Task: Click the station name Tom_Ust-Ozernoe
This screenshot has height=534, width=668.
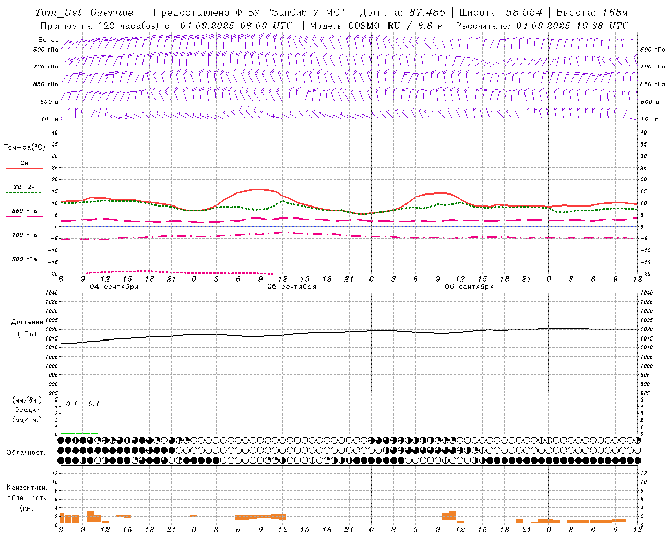Action: point(84,13)
